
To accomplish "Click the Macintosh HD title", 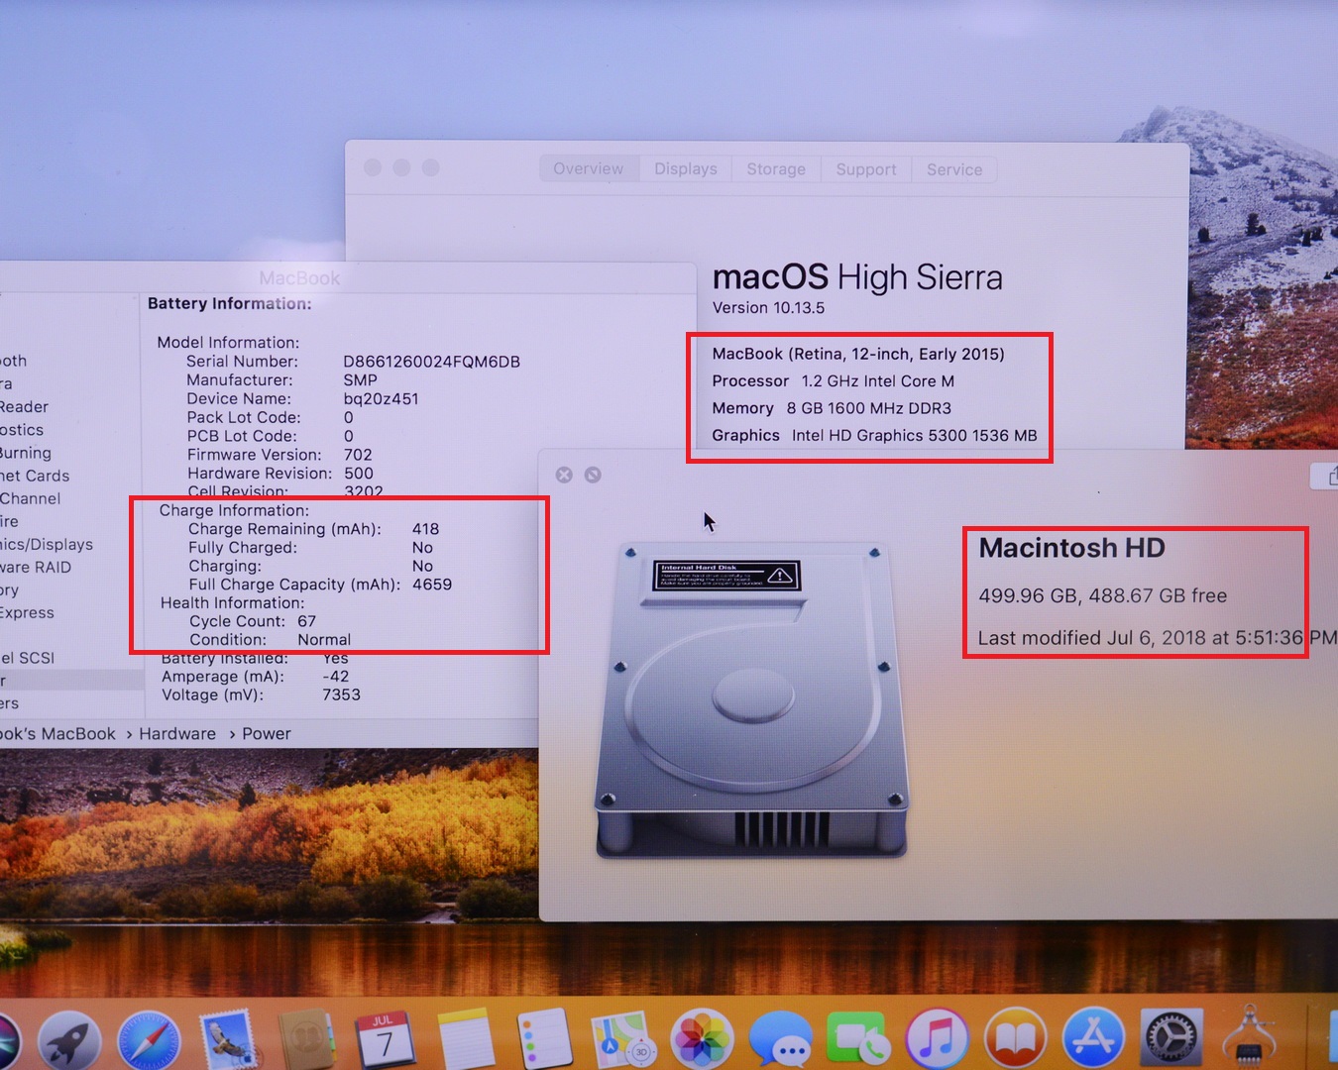I will (x=1071, y=548).
